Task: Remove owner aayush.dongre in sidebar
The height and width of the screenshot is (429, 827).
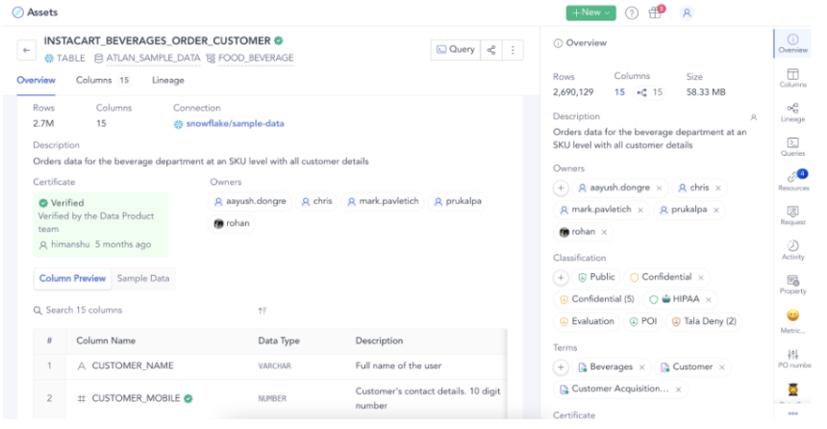Action: click(x=660, y=188)
